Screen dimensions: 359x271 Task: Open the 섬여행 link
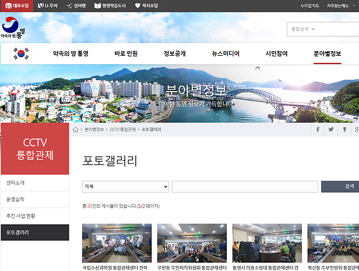76,6
